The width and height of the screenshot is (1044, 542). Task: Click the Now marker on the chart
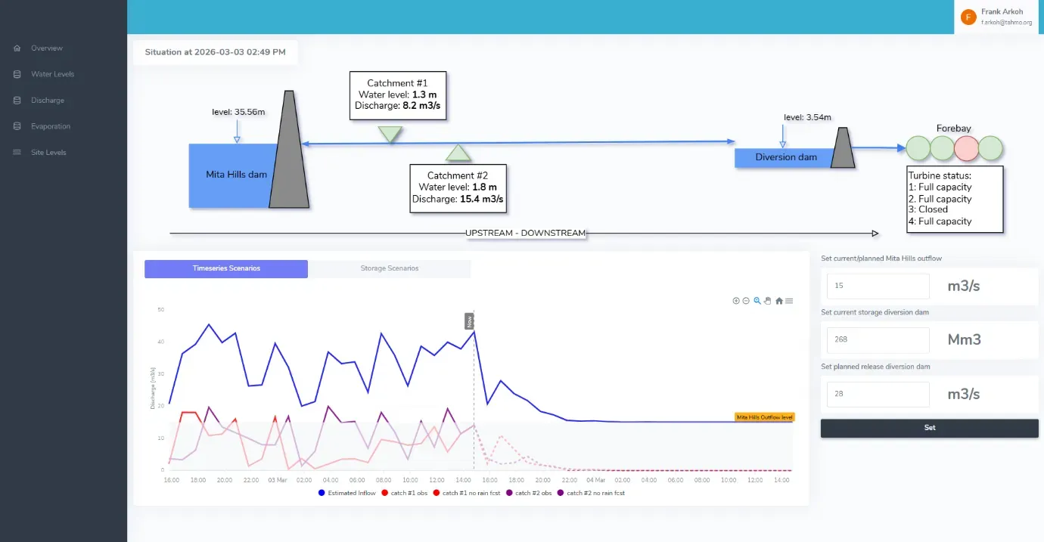pos(470,321)
